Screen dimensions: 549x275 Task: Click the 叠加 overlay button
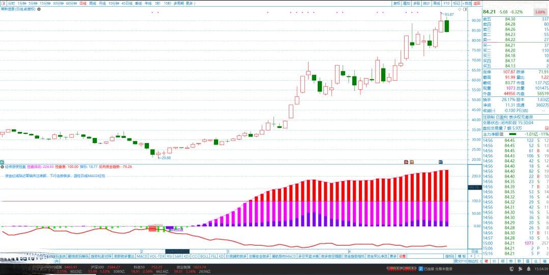pyautogui.click(x=407, y=3)
